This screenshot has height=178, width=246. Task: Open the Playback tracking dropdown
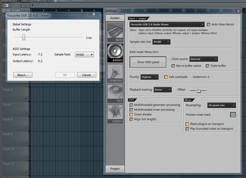pos(163,90)
